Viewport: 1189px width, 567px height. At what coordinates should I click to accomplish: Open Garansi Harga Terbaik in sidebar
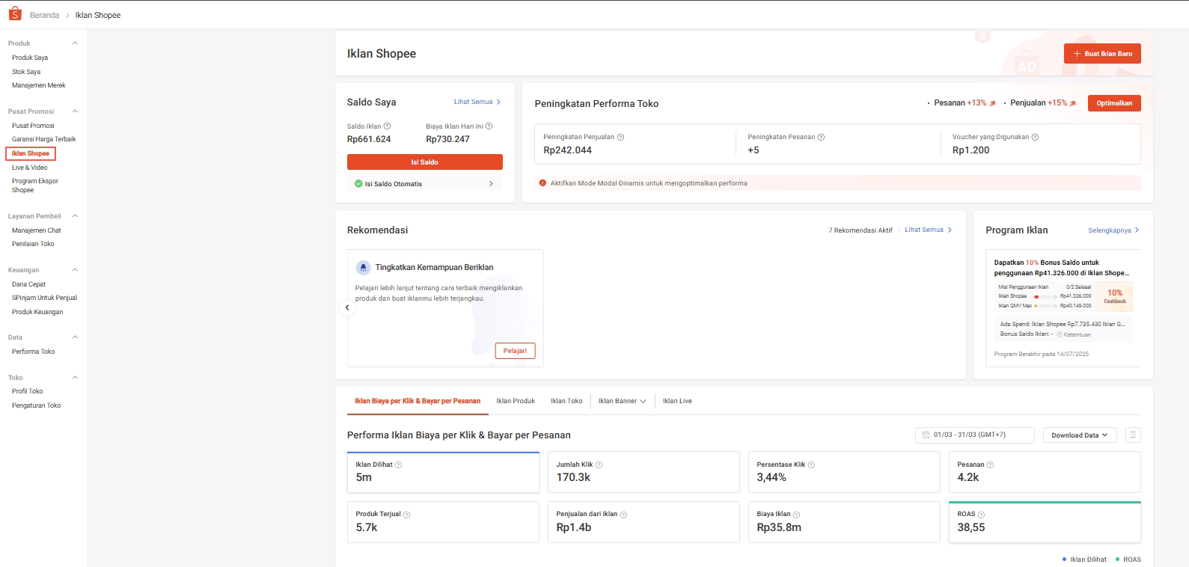coord(44,139)
